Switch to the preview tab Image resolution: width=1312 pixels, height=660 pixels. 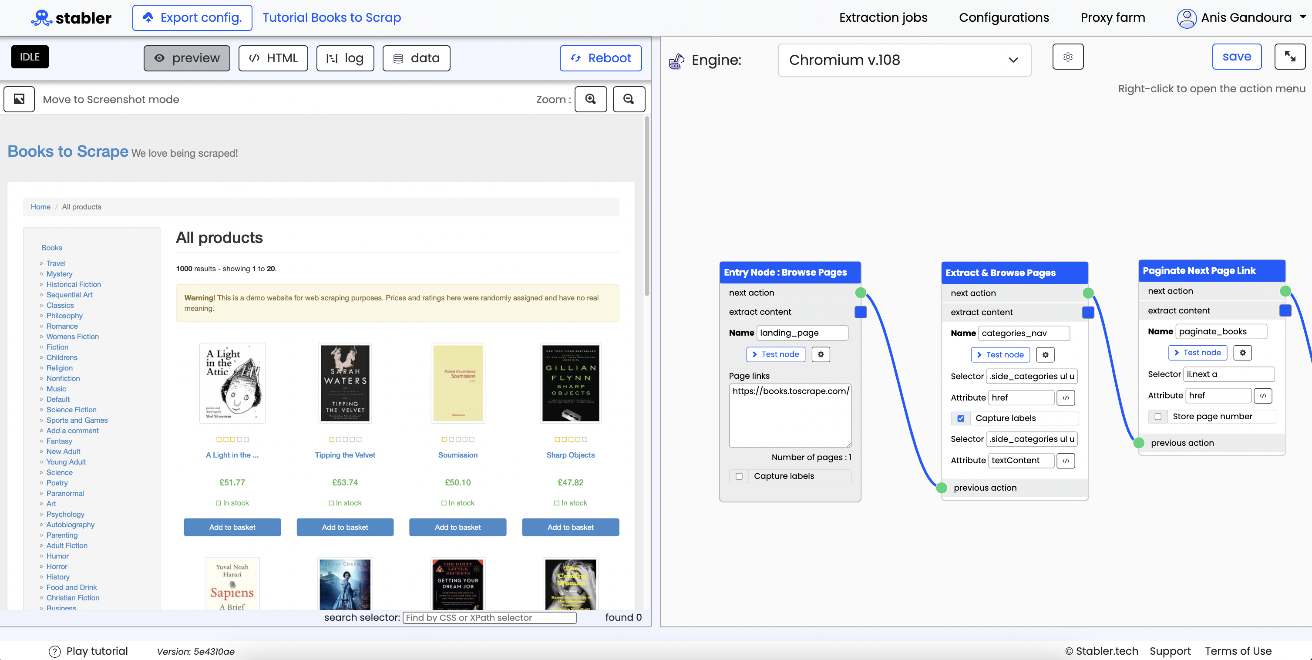point(186,58)
